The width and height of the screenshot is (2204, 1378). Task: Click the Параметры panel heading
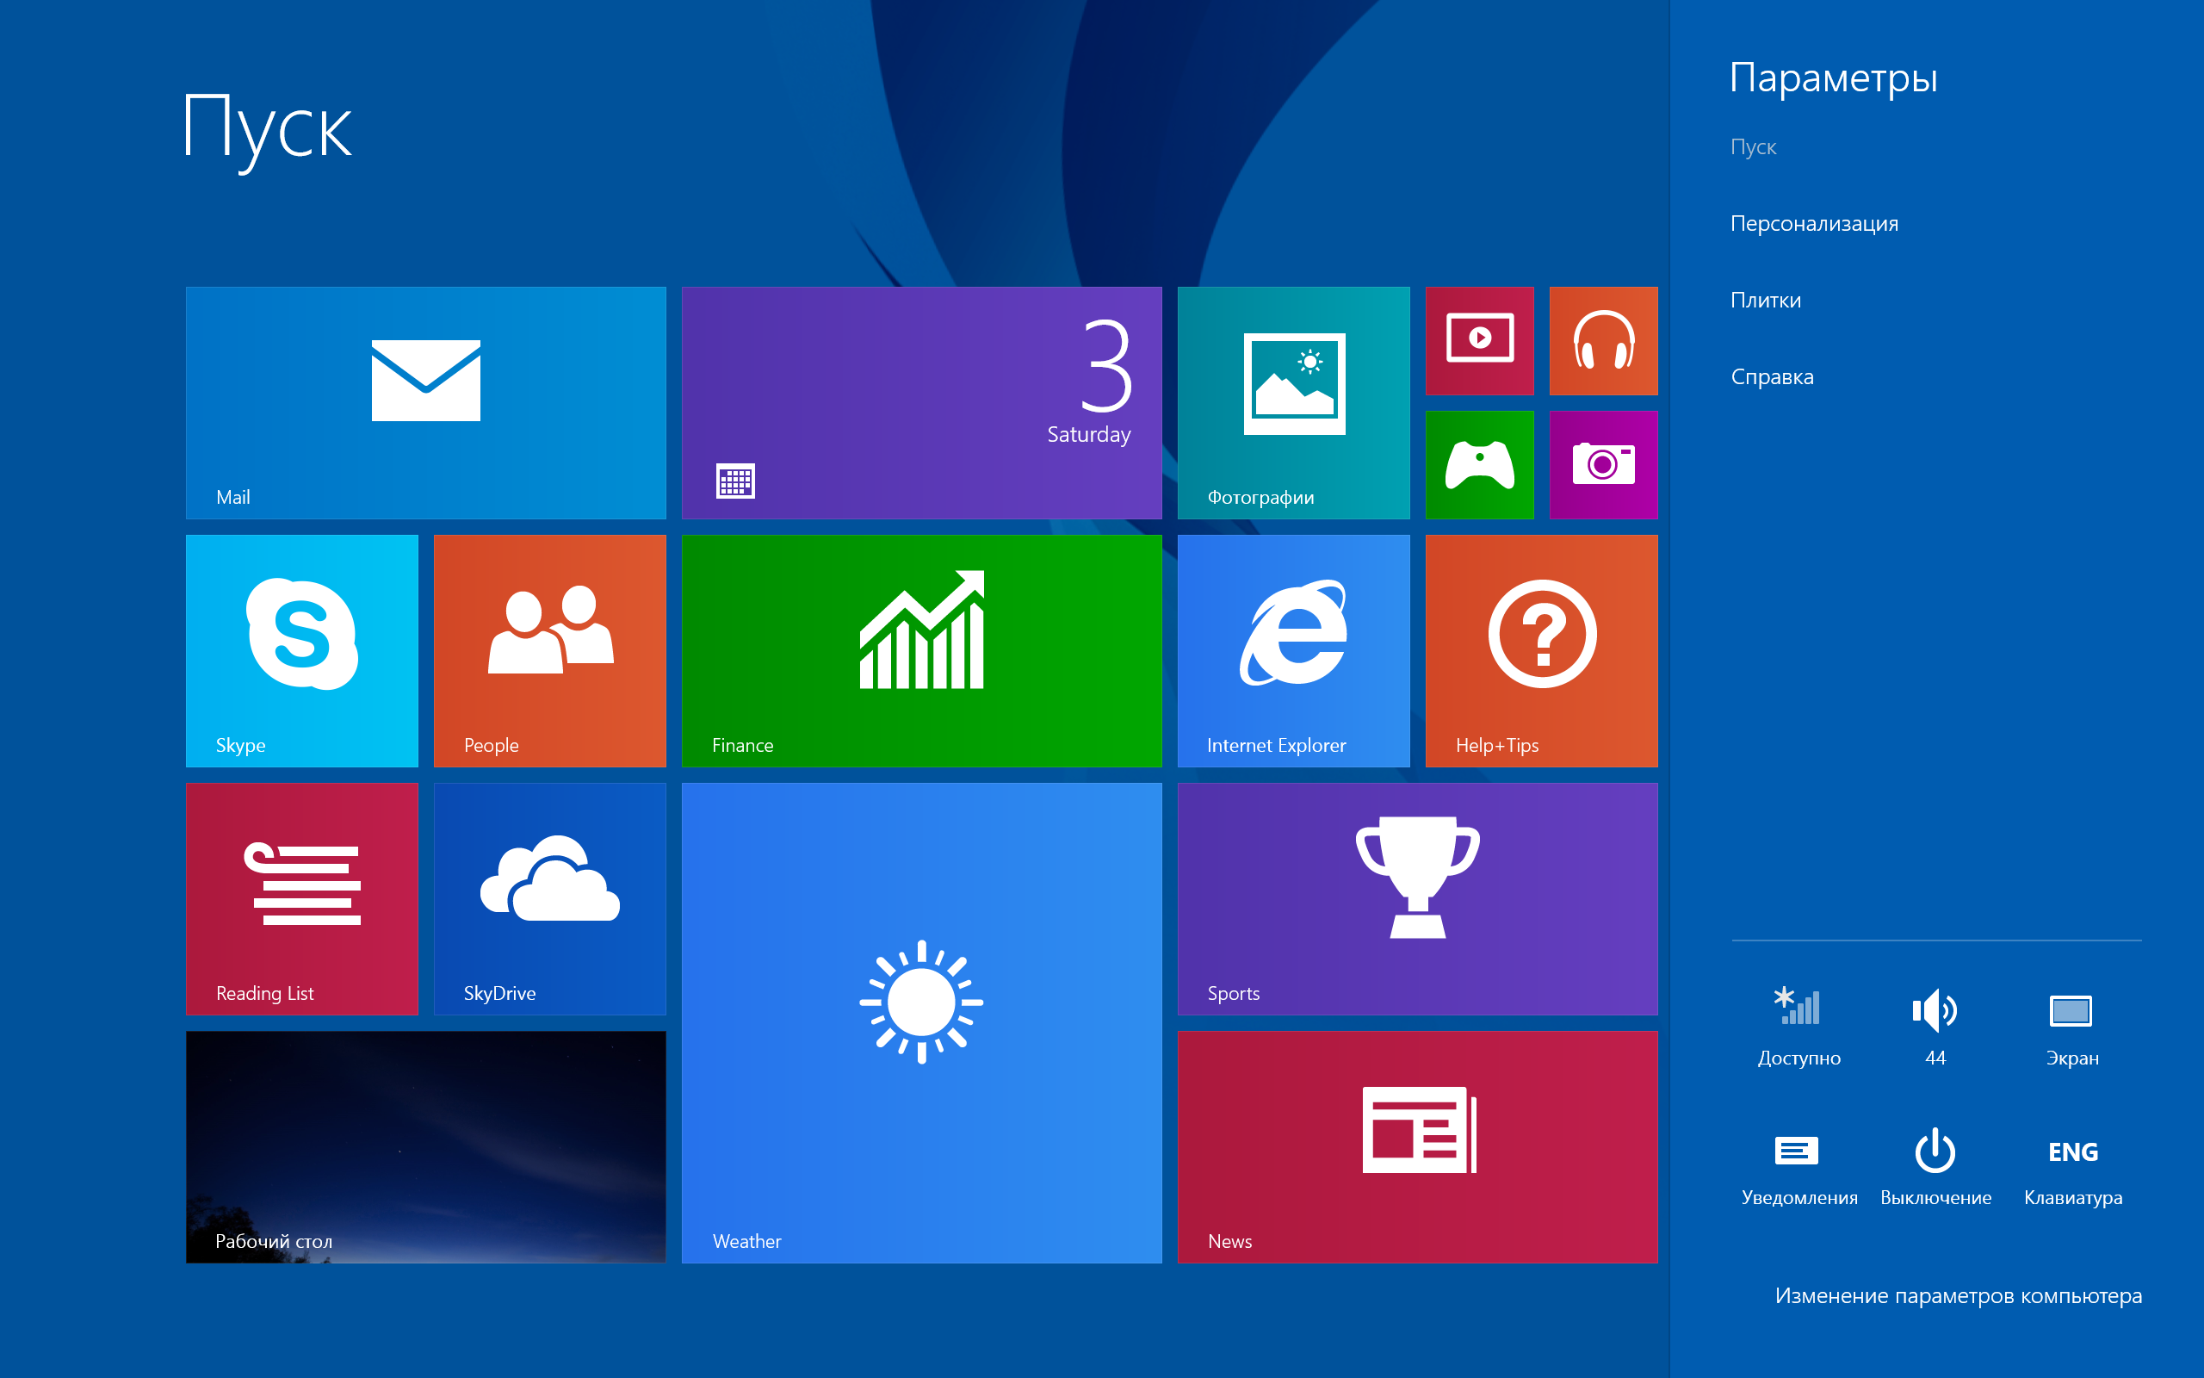click(1832, 78)
